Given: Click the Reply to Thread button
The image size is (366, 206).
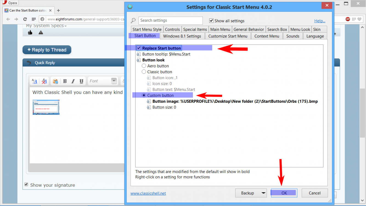Looking at the screenshot, I should tap(47, 50).
